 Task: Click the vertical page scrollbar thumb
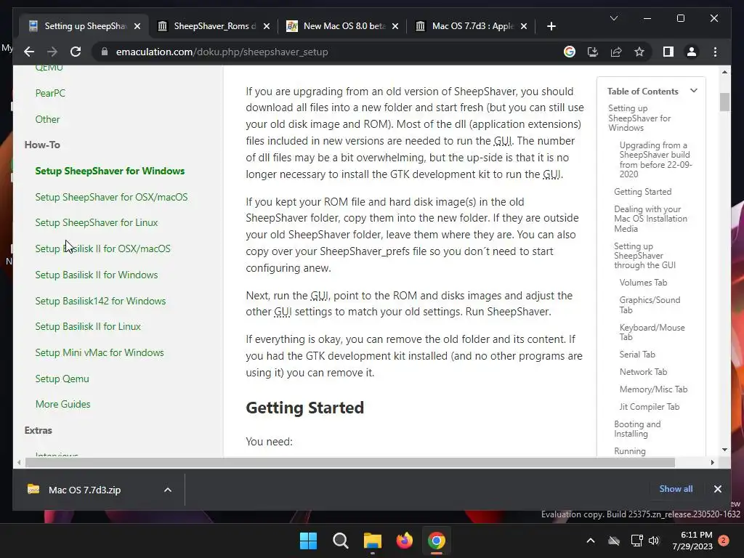pyautogui.click(x=724, y=102)
